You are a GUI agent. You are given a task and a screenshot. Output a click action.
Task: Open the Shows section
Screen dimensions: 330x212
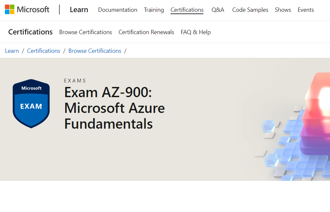pyautogui.click(x=282, y=10)
